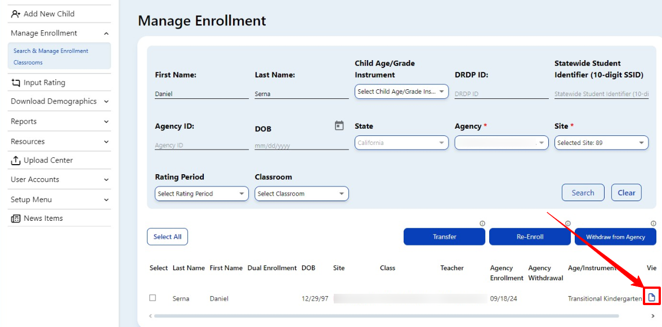Click the Transfer button
Image resolution: width=662 pixels, height=327 pixels.
point(444,237)
